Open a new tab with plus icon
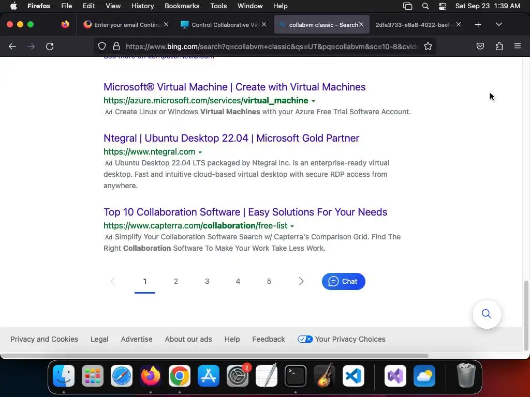The height and width of the screenshot is (397, 530). (478, 25)
